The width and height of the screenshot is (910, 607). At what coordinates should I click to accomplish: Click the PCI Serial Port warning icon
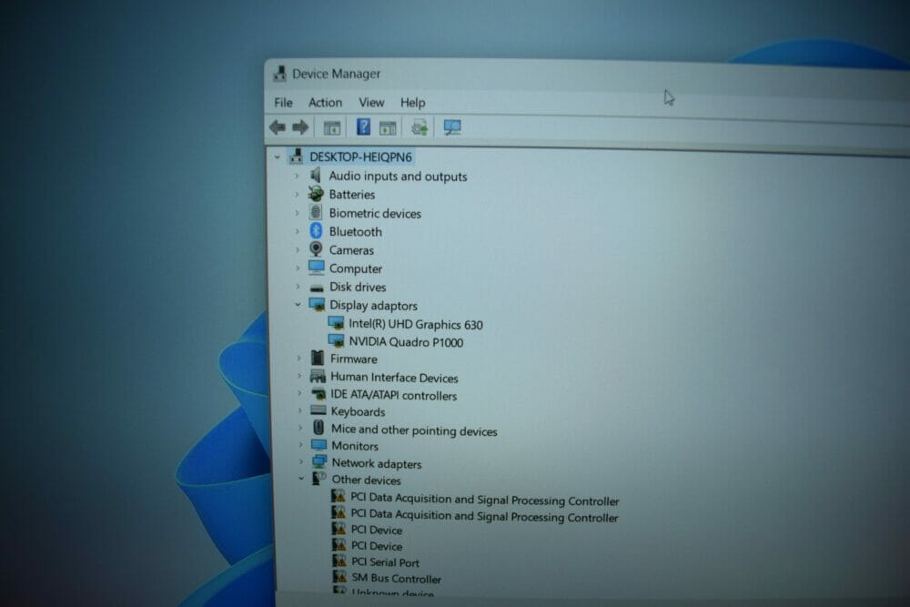[339, 561]
